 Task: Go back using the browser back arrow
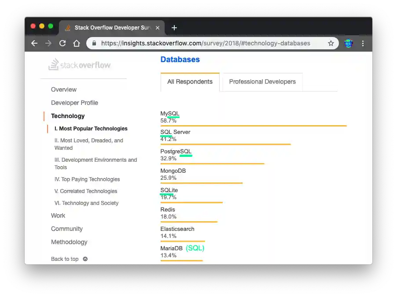[x=34, y=43]
